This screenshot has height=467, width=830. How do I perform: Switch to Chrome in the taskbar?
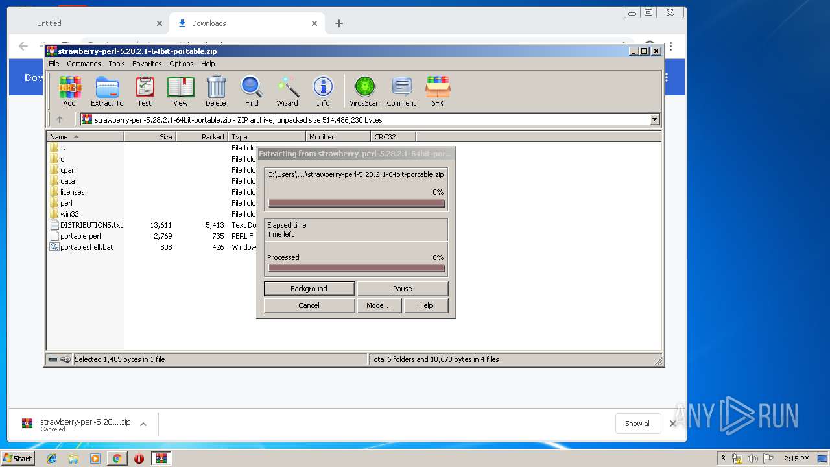pyautogui.click(x=117, y=459)
